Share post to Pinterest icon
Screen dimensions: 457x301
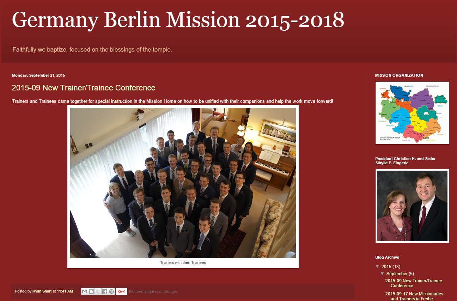(111, 291)
